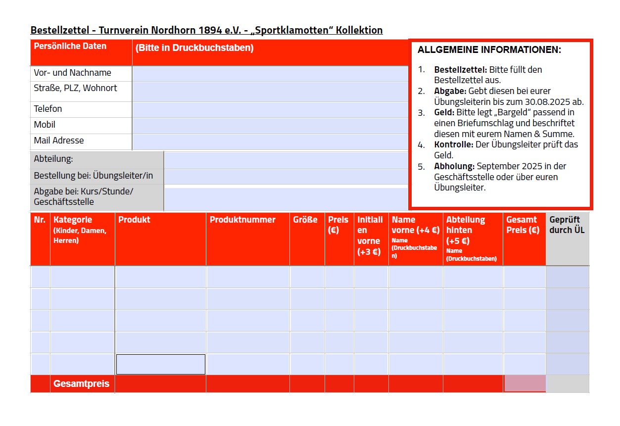Image resolution: width=620 pixels, height=426 pixels.
Task: Select the Kategorie field in the first order row
Action: (82, 277)
